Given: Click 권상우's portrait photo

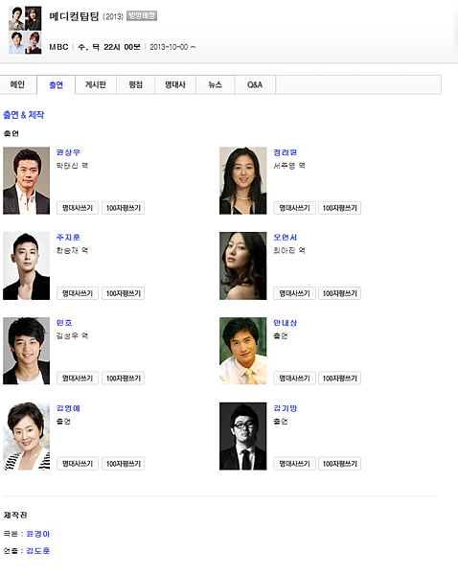Looking at the screenshot, I should pos(27,181).
